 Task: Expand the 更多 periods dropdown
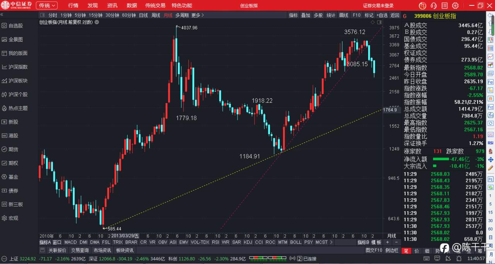(198, 15)
